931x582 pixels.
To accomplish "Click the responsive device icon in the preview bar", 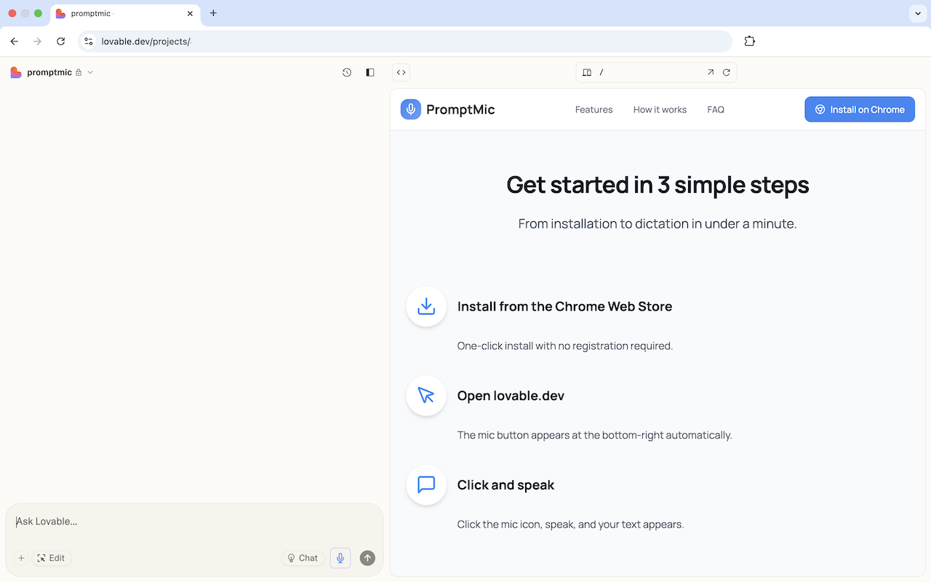I will (x=587, y=72).
